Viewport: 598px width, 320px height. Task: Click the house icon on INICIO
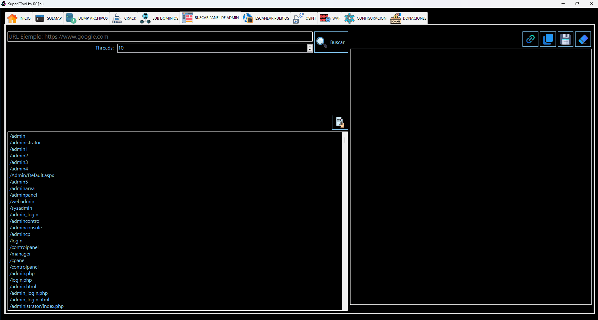pyautogui.click(x=12, y=18)
